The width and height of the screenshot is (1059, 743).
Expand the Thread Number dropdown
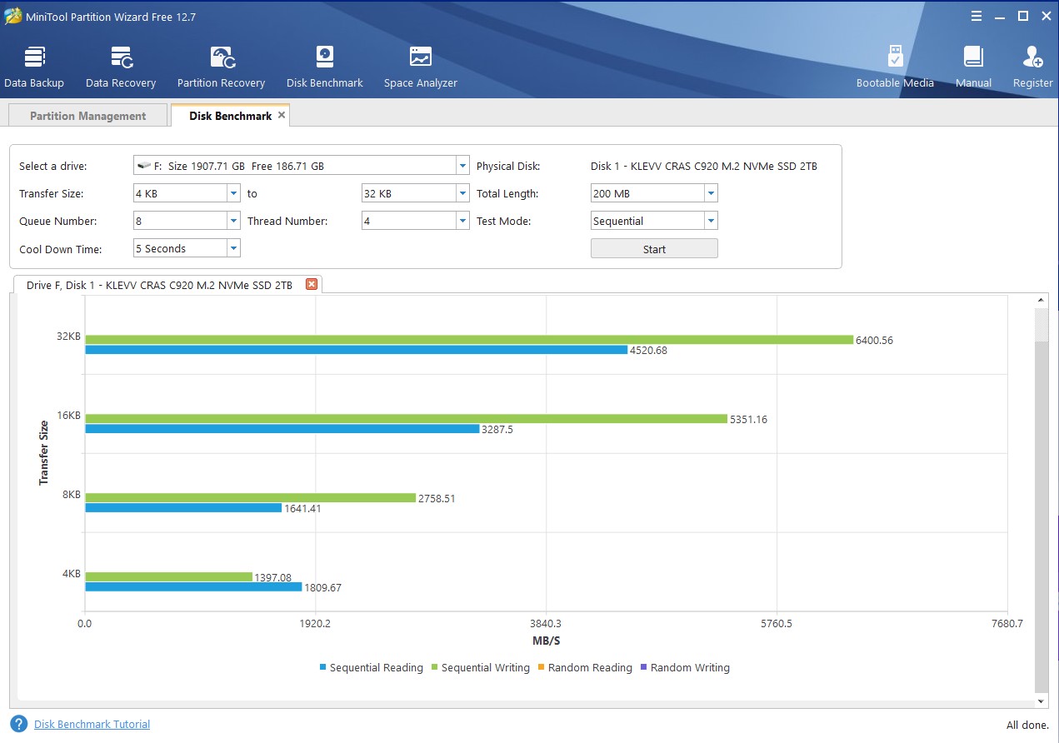point(462,221)
